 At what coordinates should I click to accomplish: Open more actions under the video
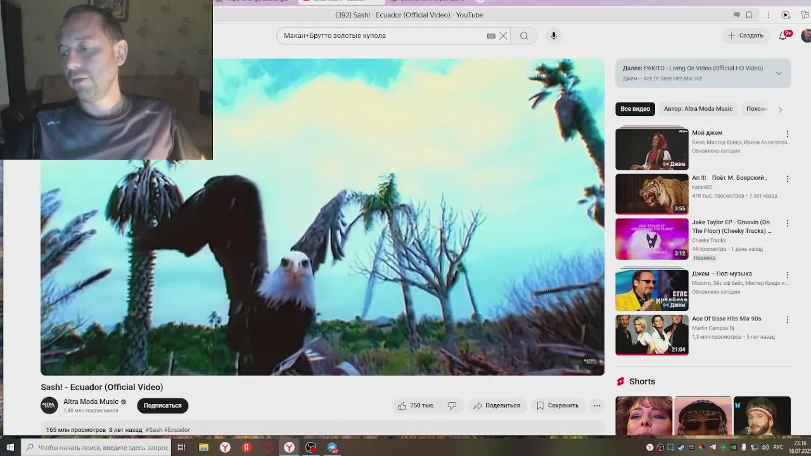[x=597, y=406]
